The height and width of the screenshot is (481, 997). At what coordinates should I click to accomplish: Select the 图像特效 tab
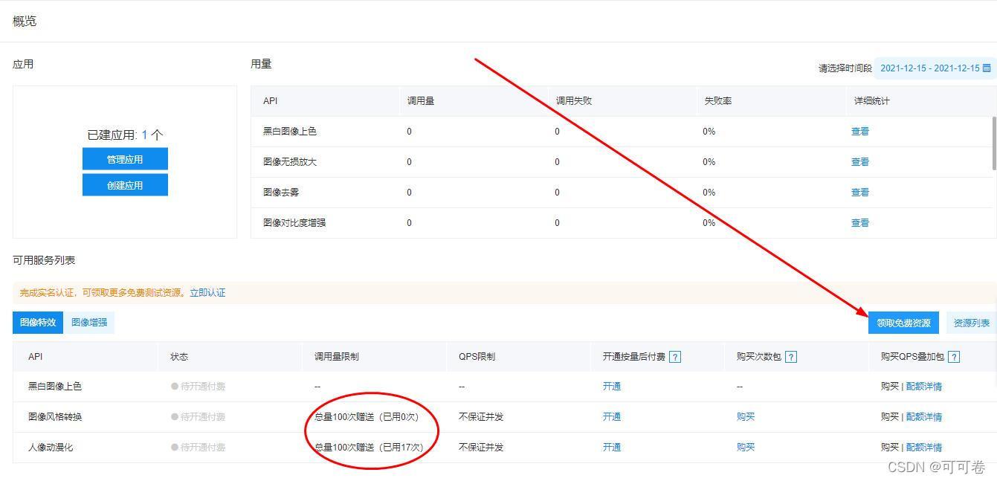pyautogui.click(x=38, y=323)
